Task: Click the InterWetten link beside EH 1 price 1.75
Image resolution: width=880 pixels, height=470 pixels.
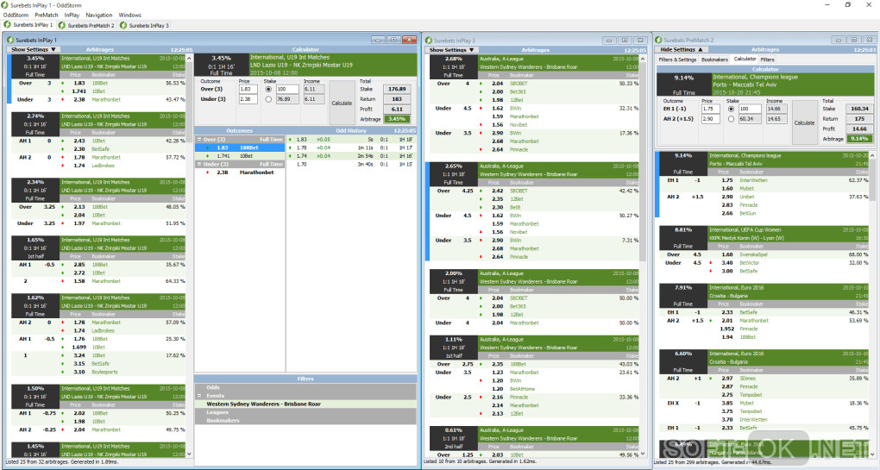Action: tap(753, 180)
